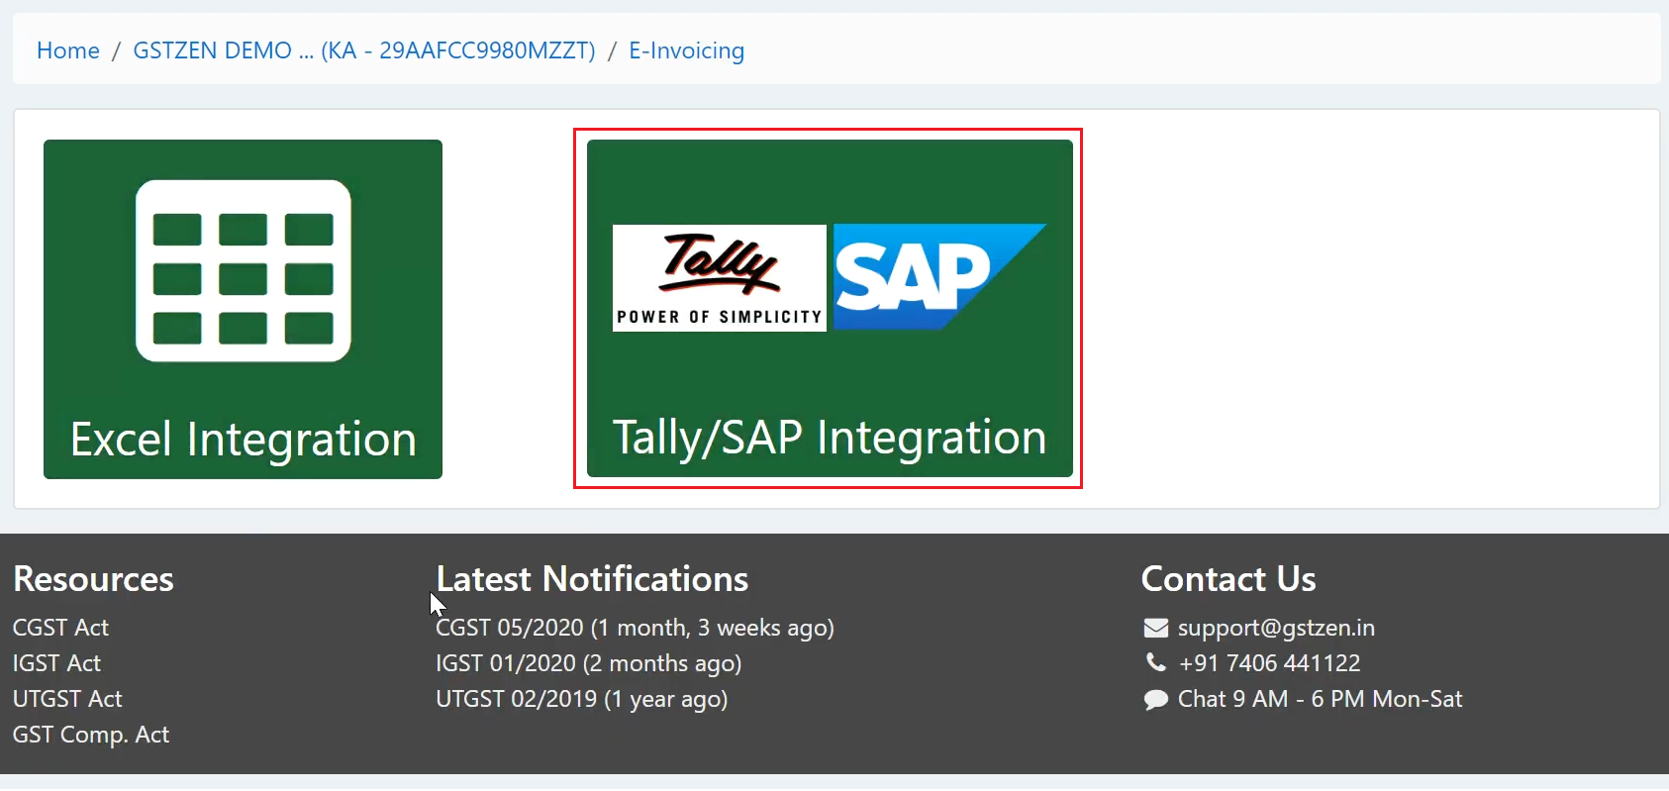Screen dimensions: 1669x791
Task: Open the Home breadcrumb link
Action: (68, 50)
